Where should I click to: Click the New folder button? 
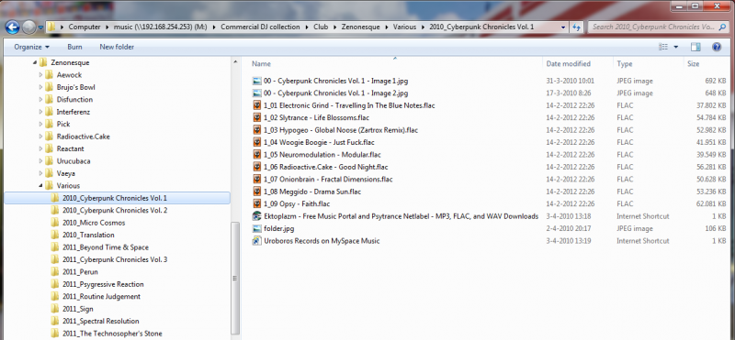pyautogui.click(x=117, y=47)
